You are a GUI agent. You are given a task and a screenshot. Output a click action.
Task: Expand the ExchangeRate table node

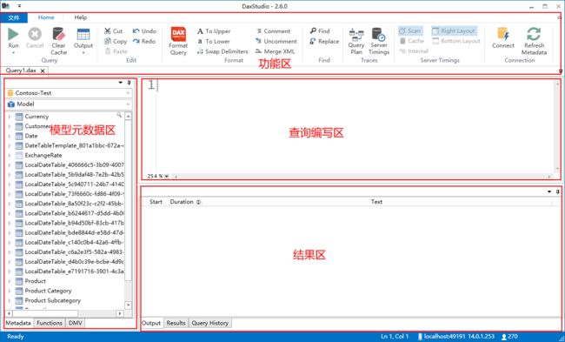tap(10, 156)
